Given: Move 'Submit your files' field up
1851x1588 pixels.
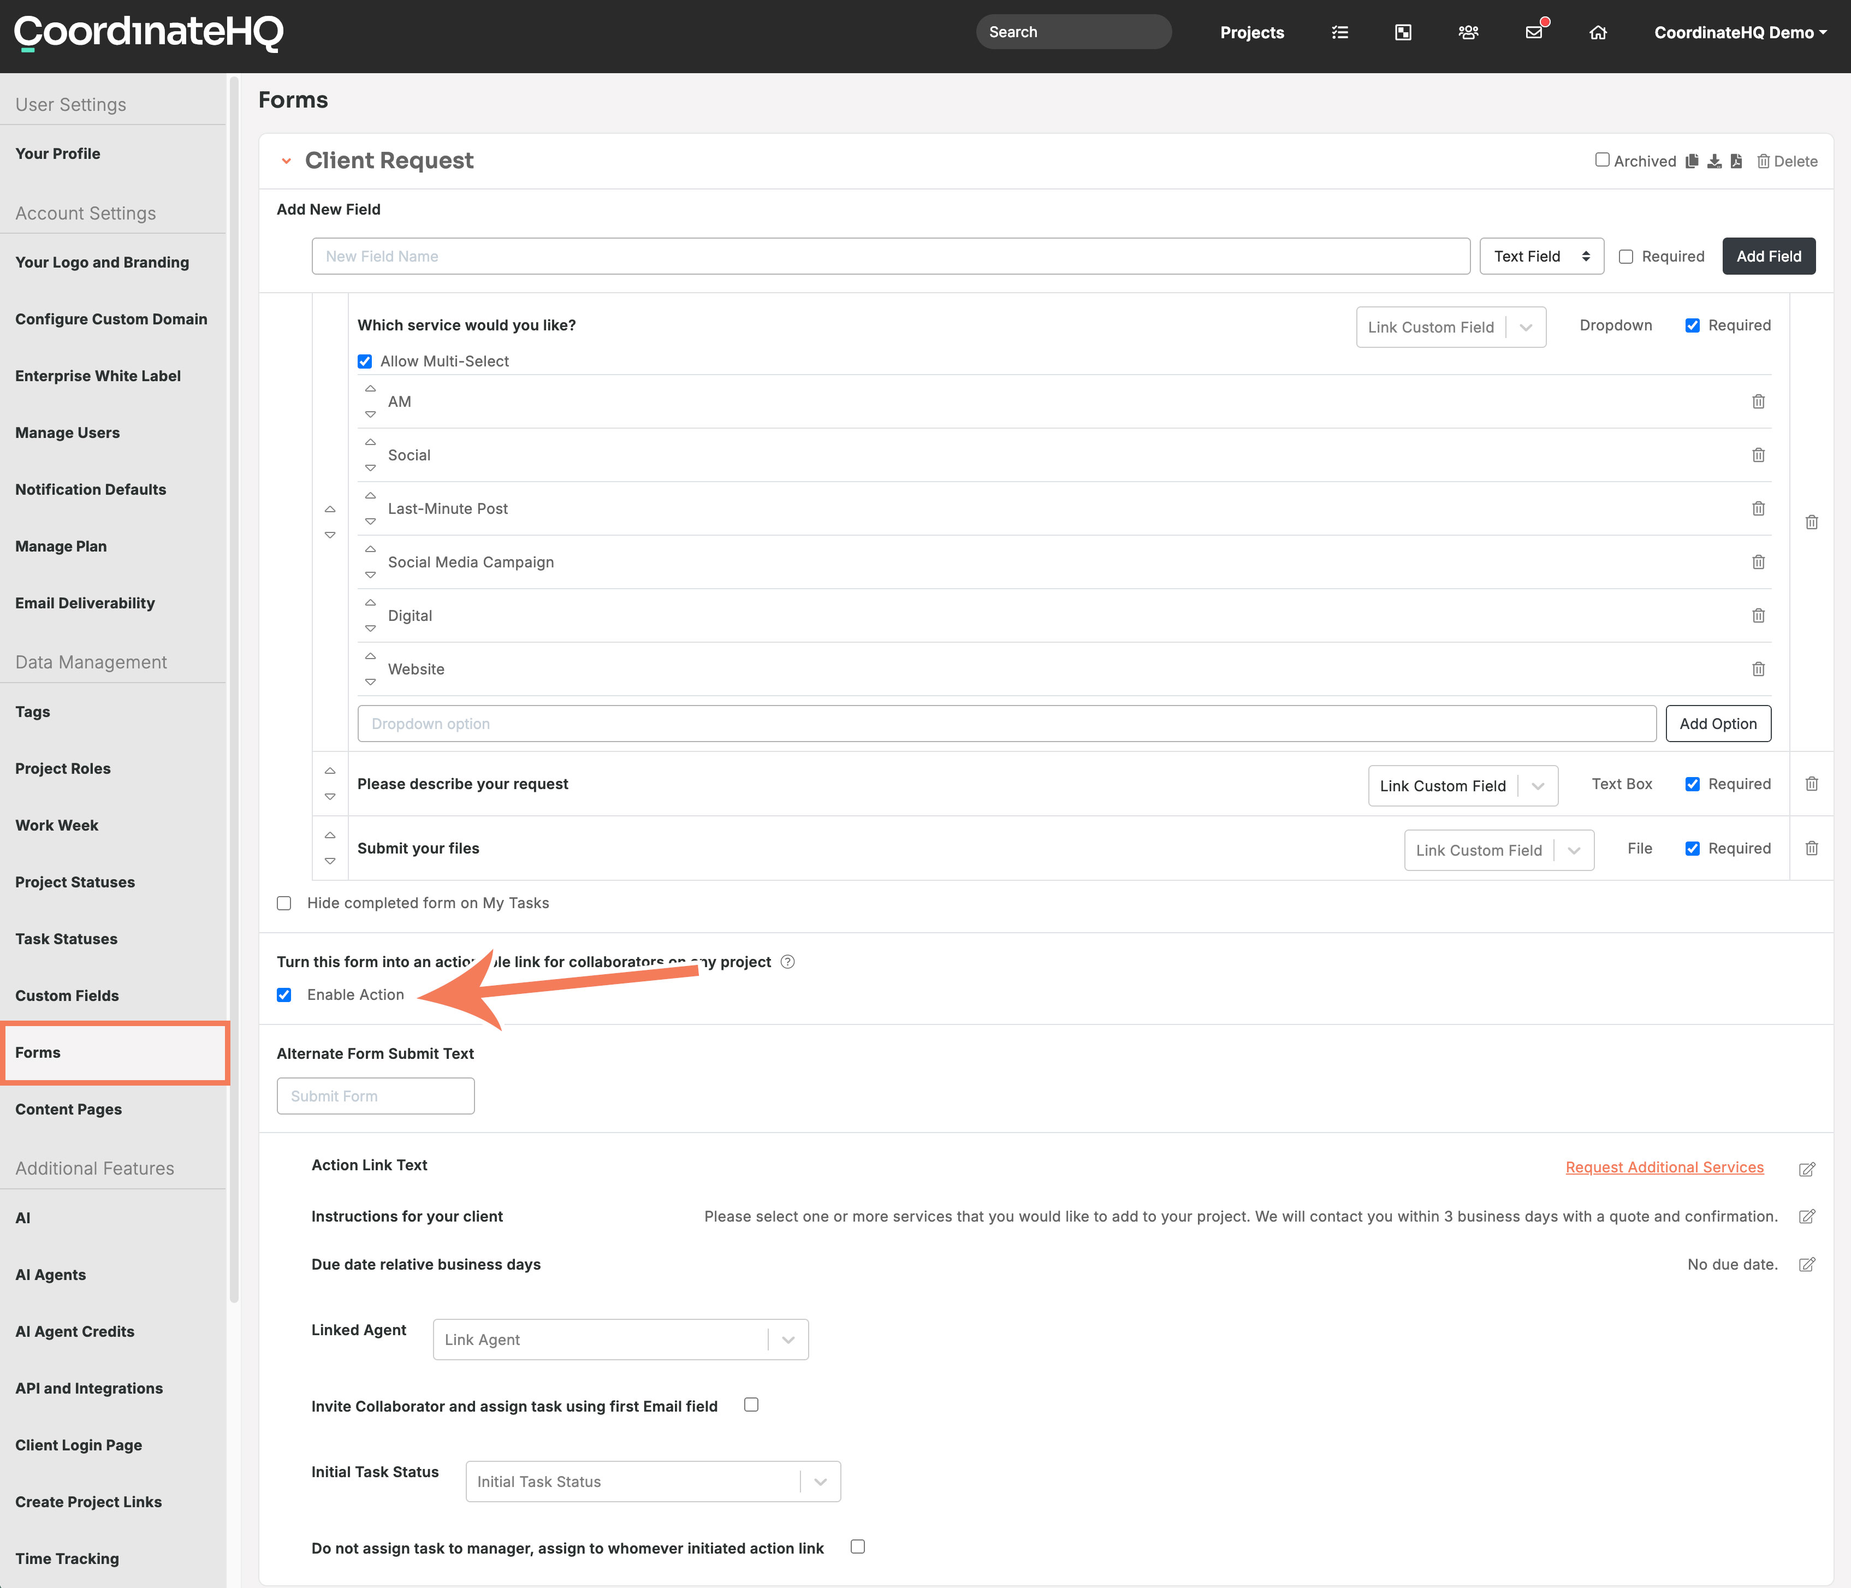Looking at the screenshot, I should [x=330, y=834].
